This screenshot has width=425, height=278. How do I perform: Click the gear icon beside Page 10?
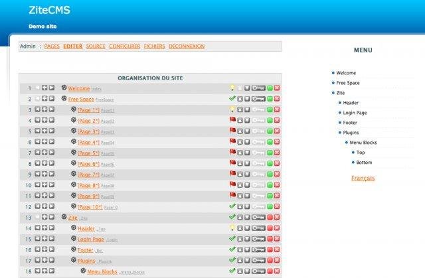[x=74, y=206]
